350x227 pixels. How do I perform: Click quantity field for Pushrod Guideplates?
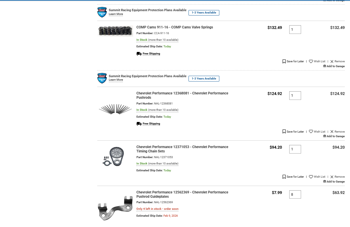tap(295, 195)
